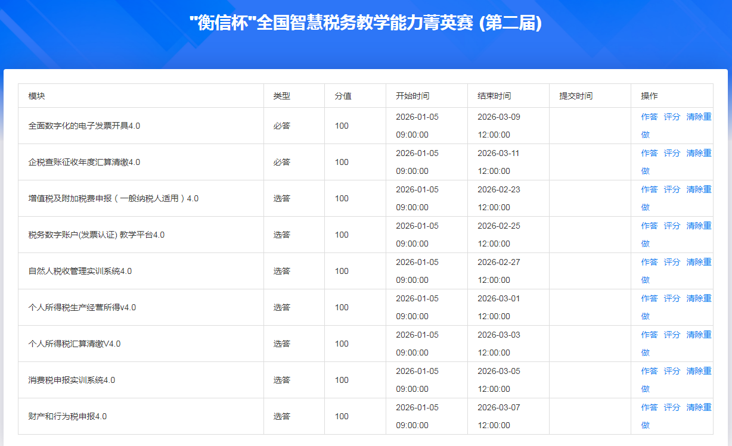Open 评分 for 全面数字化的电子发票开具4.0
732x446 pixels.
click(x=672, y=117)
